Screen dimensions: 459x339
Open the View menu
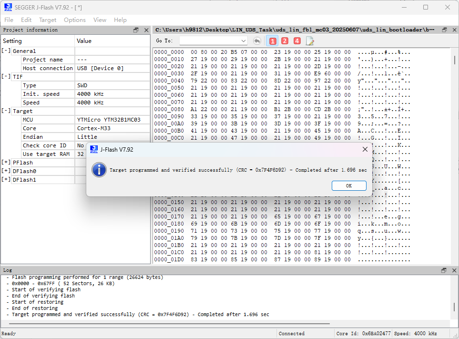pyautogui.click(x=100, y=20)
